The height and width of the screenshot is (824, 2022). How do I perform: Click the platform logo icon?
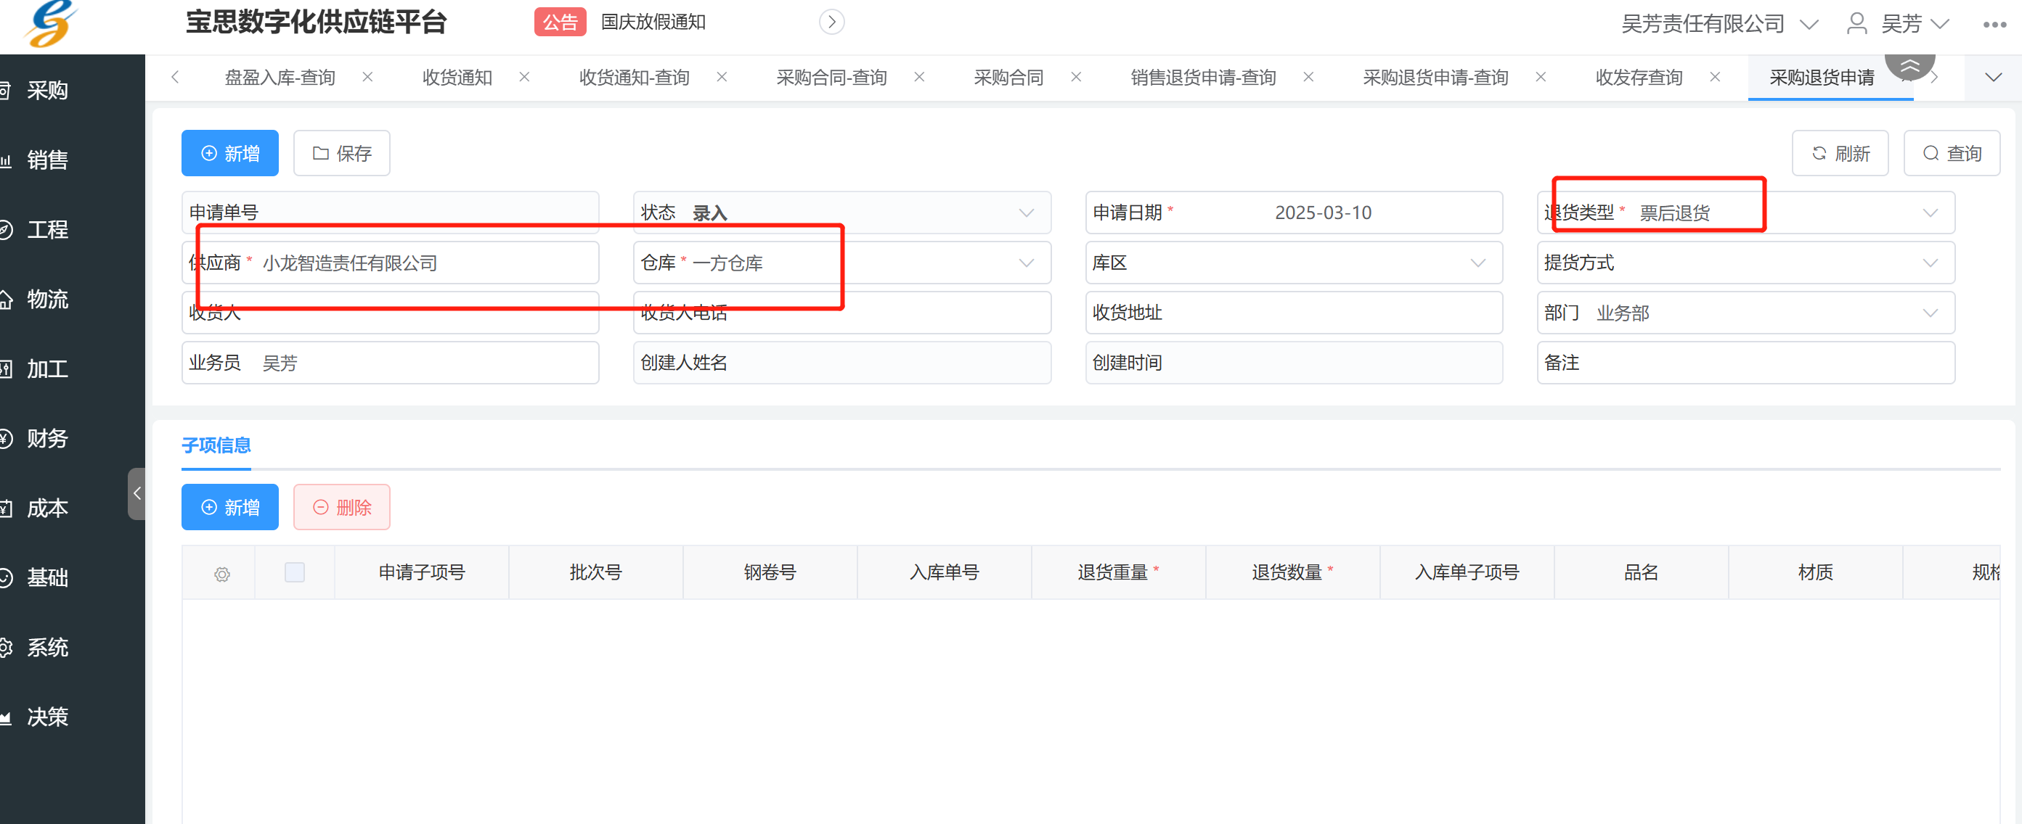[x=51, y=23]
